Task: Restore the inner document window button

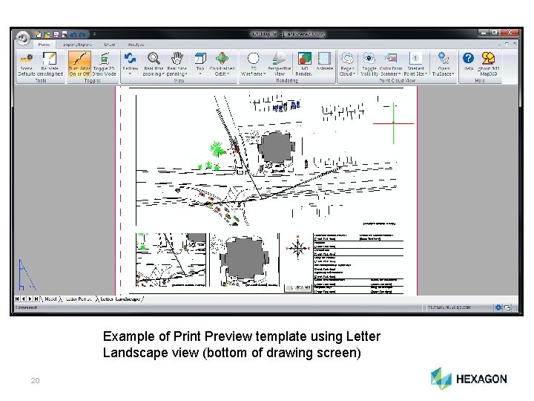Action: pos(507,44)
